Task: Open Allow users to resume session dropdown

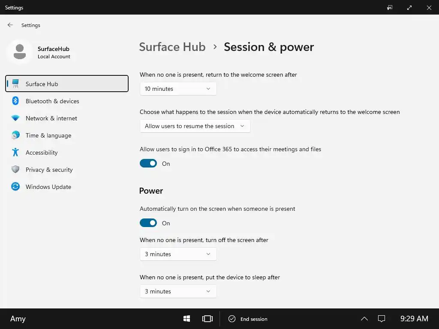Action: point(195,126)
